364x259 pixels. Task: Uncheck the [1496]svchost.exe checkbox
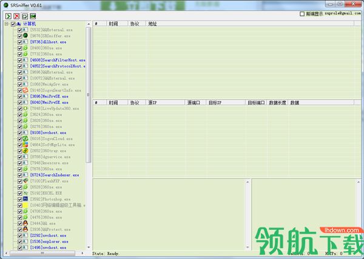20,247
